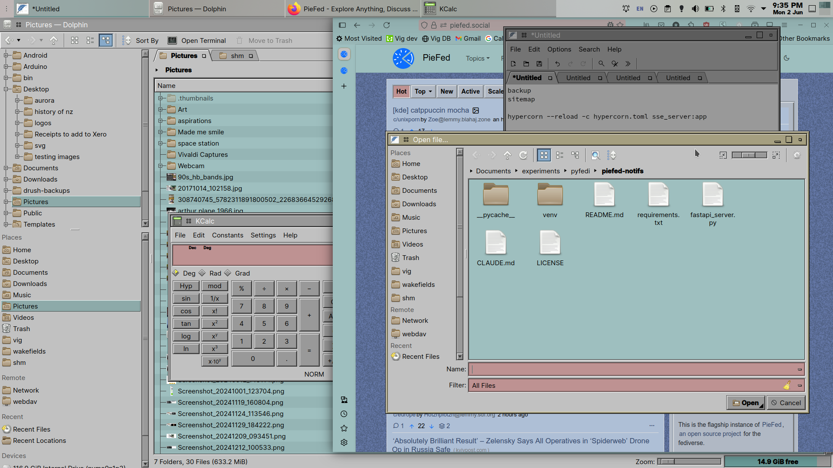Reload the folder view in the file dialog

coord(523,155)
